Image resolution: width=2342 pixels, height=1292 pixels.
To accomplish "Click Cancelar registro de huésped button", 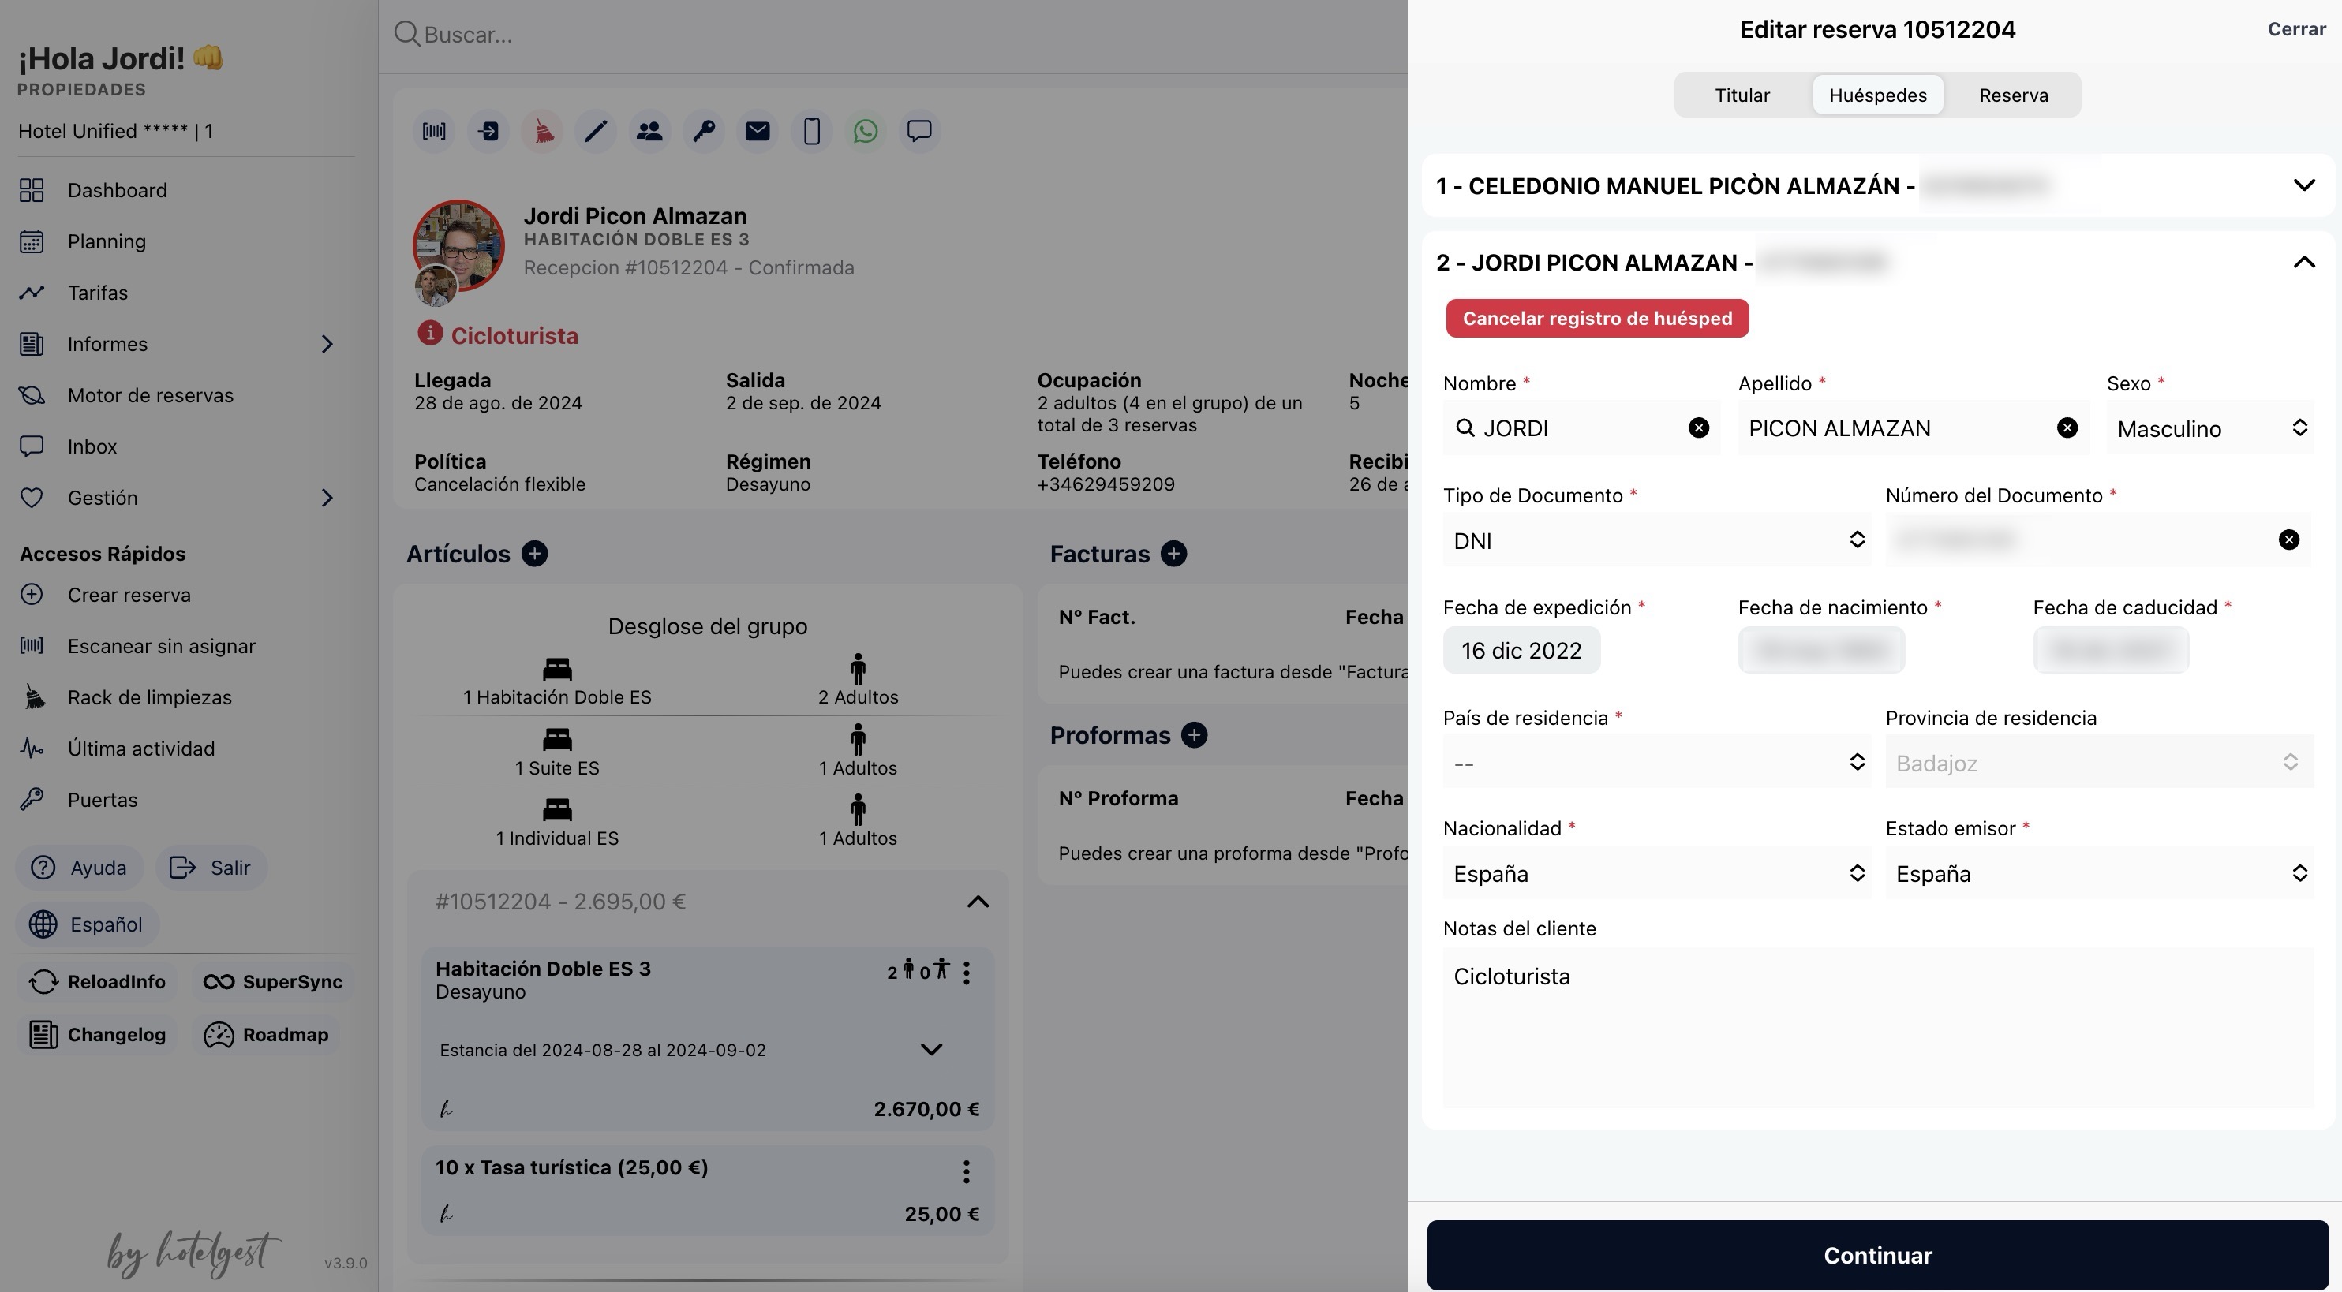I will pos(1596,318).
